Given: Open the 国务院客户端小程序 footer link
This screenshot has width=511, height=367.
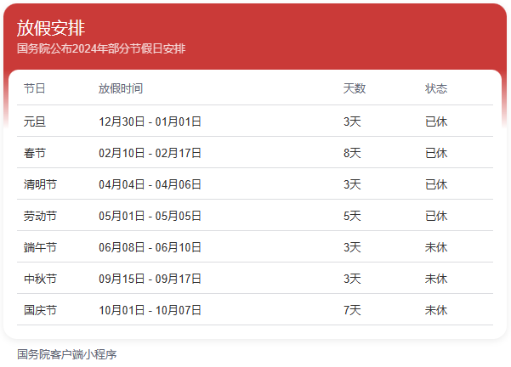Looking at the screenshot, I should coord(66,354).
